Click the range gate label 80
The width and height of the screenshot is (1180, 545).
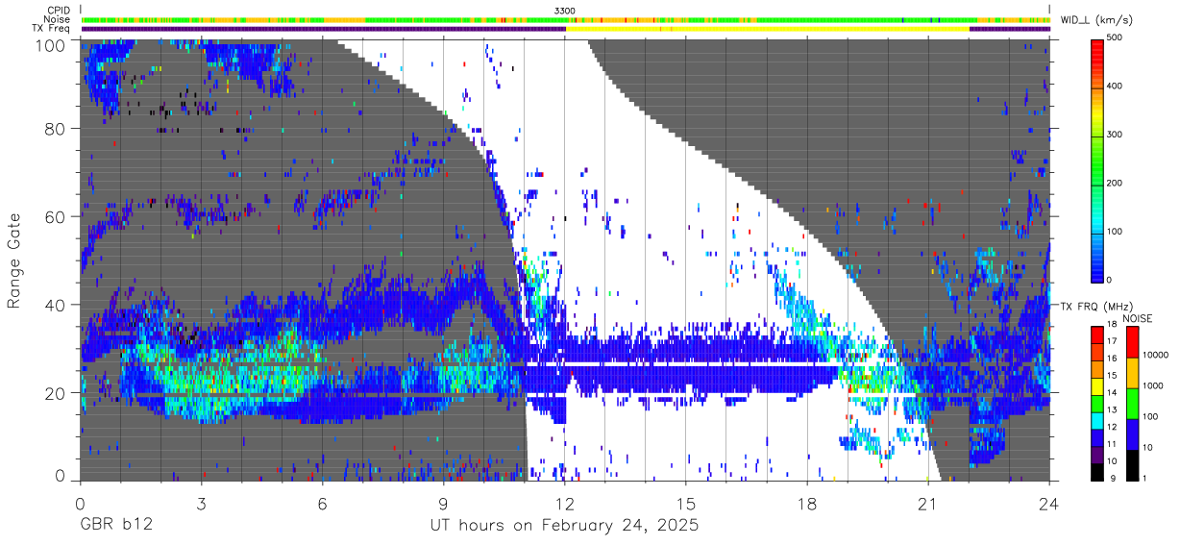(57, 129)
